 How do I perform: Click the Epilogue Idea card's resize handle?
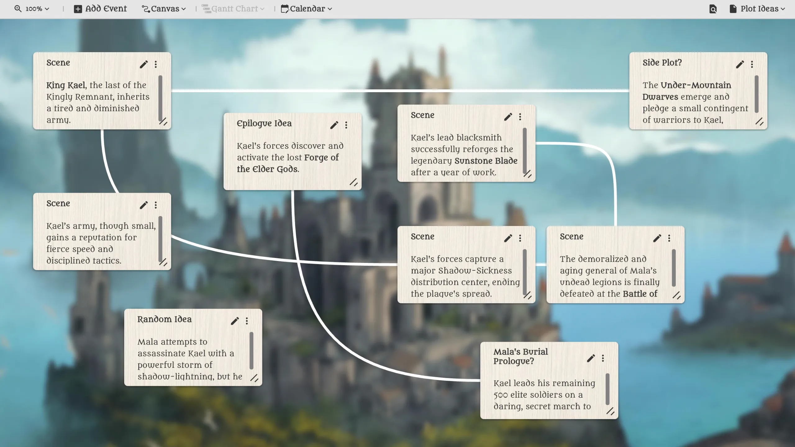(354, 182)
